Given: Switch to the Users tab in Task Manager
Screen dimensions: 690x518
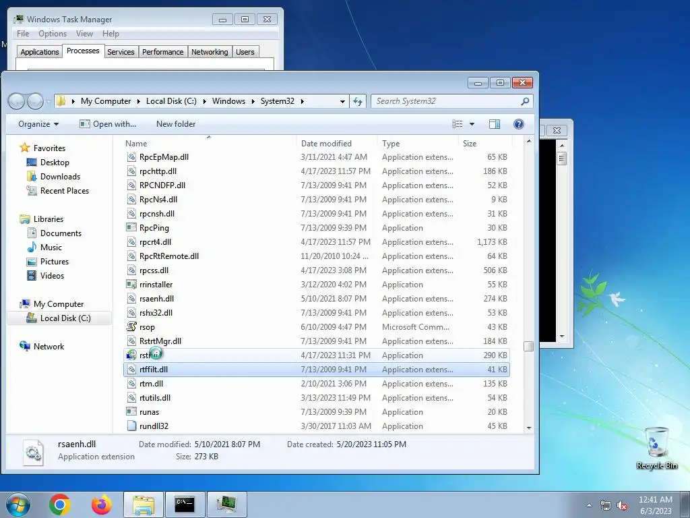Looking at the screenshot, I should 245,52.
